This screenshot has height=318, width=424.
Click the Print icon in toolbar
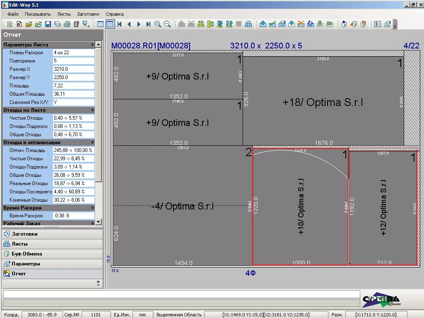pos(67,24)
